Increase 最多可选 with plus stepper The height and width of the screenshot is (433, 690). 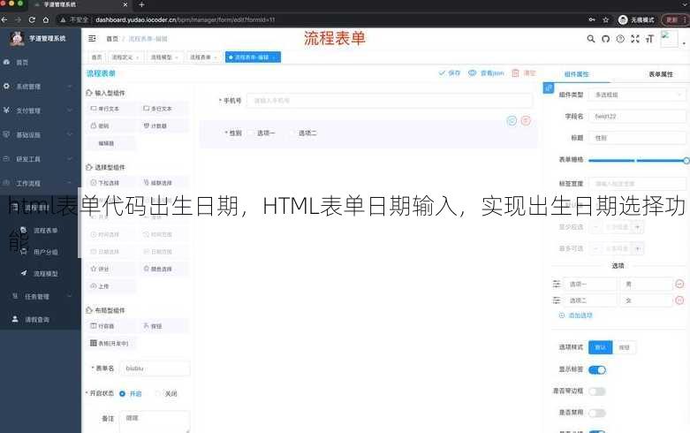pos(637,248)
